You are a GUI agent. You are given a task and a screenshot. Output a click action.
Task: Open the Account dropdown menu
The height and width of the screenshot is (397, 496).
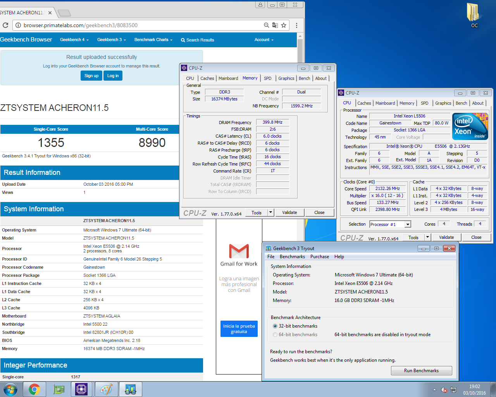click(264, 40)
